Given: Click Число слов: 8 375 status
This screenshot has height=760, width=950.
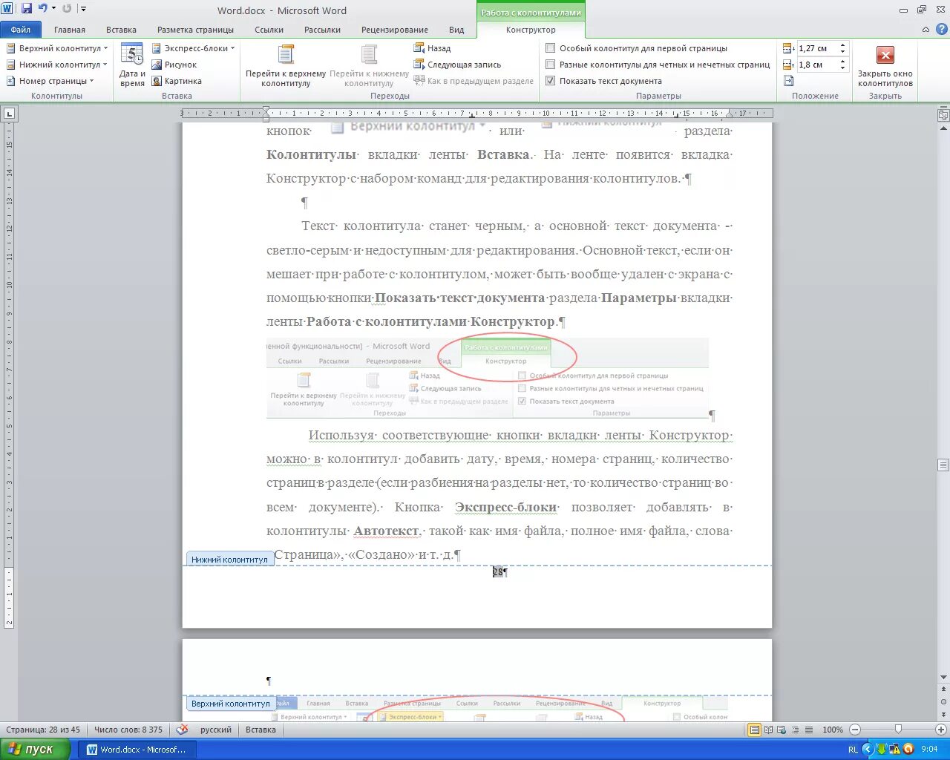Looking at the screenshot, I should [128, 730].
